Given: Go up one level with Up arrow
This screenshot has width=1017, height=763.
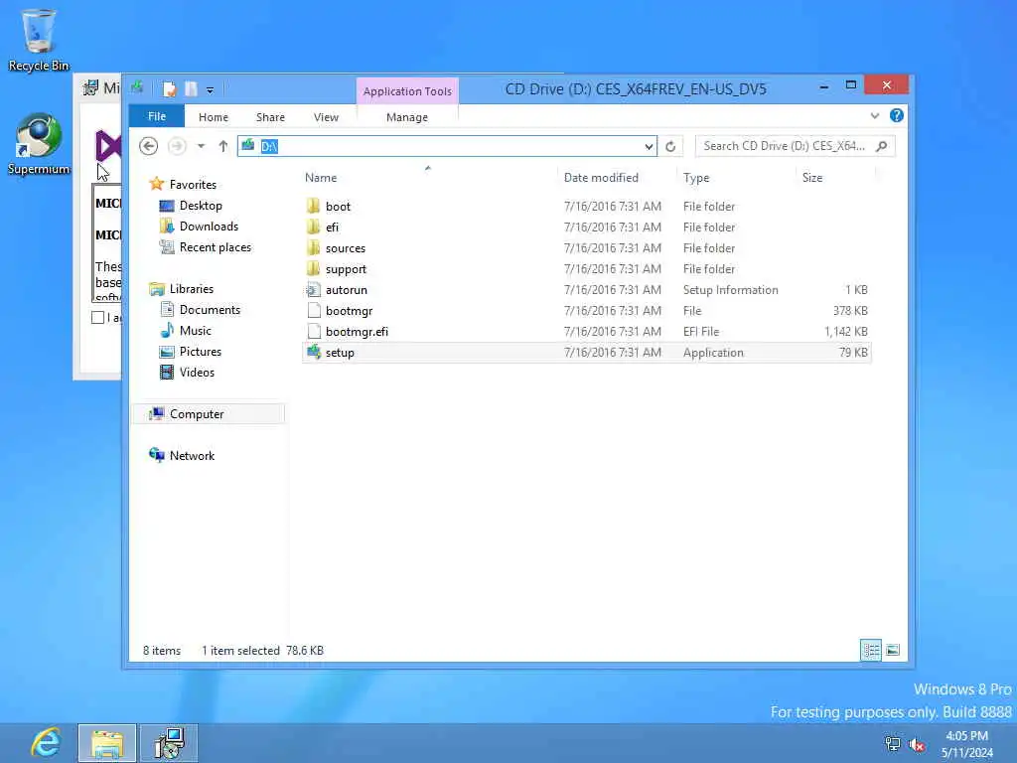Looking at the screenshot, I should [223, 146].
